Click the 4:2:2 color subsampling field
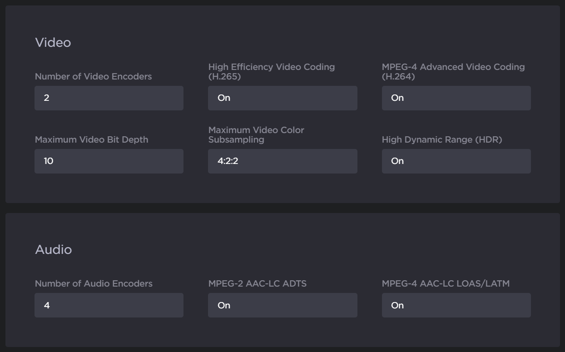Screen dimensions: 565x352 coord(282,161)
